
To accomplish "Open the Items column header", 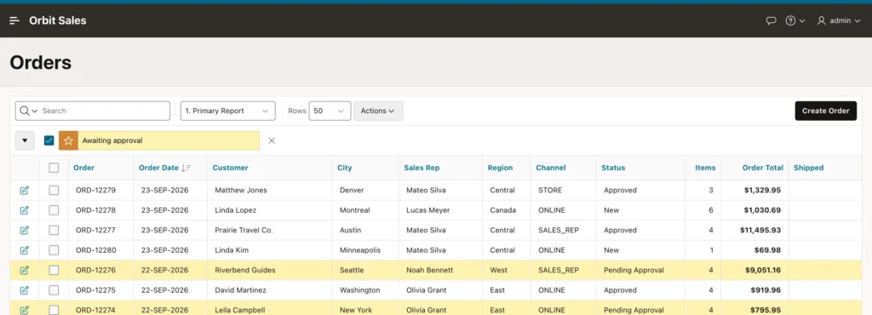I will click(x=705, y=168).
